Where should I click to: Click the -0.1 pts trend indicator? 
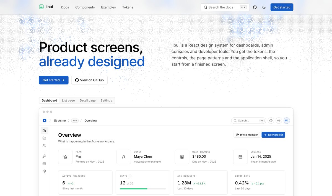tap(258, 183)
